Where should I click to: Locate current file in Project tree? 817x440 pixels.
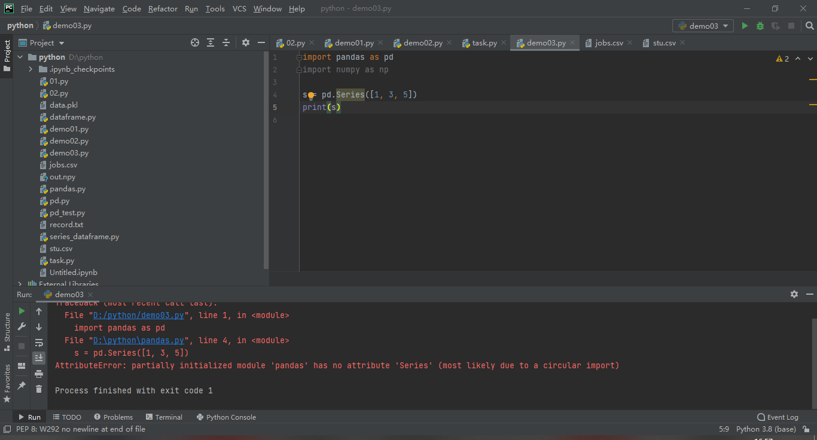195,42
